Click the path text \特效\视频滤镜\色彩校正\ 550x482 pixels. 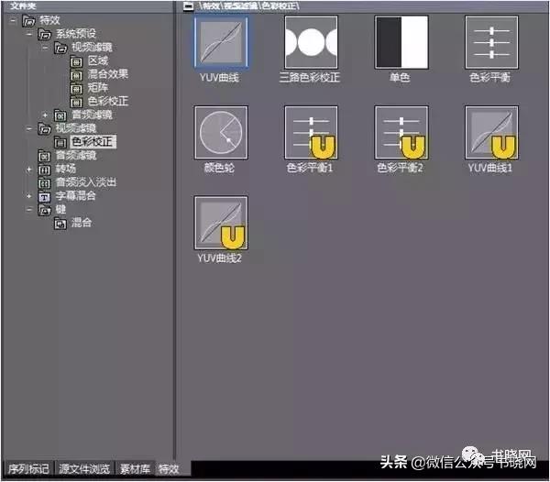click(249, 6)
